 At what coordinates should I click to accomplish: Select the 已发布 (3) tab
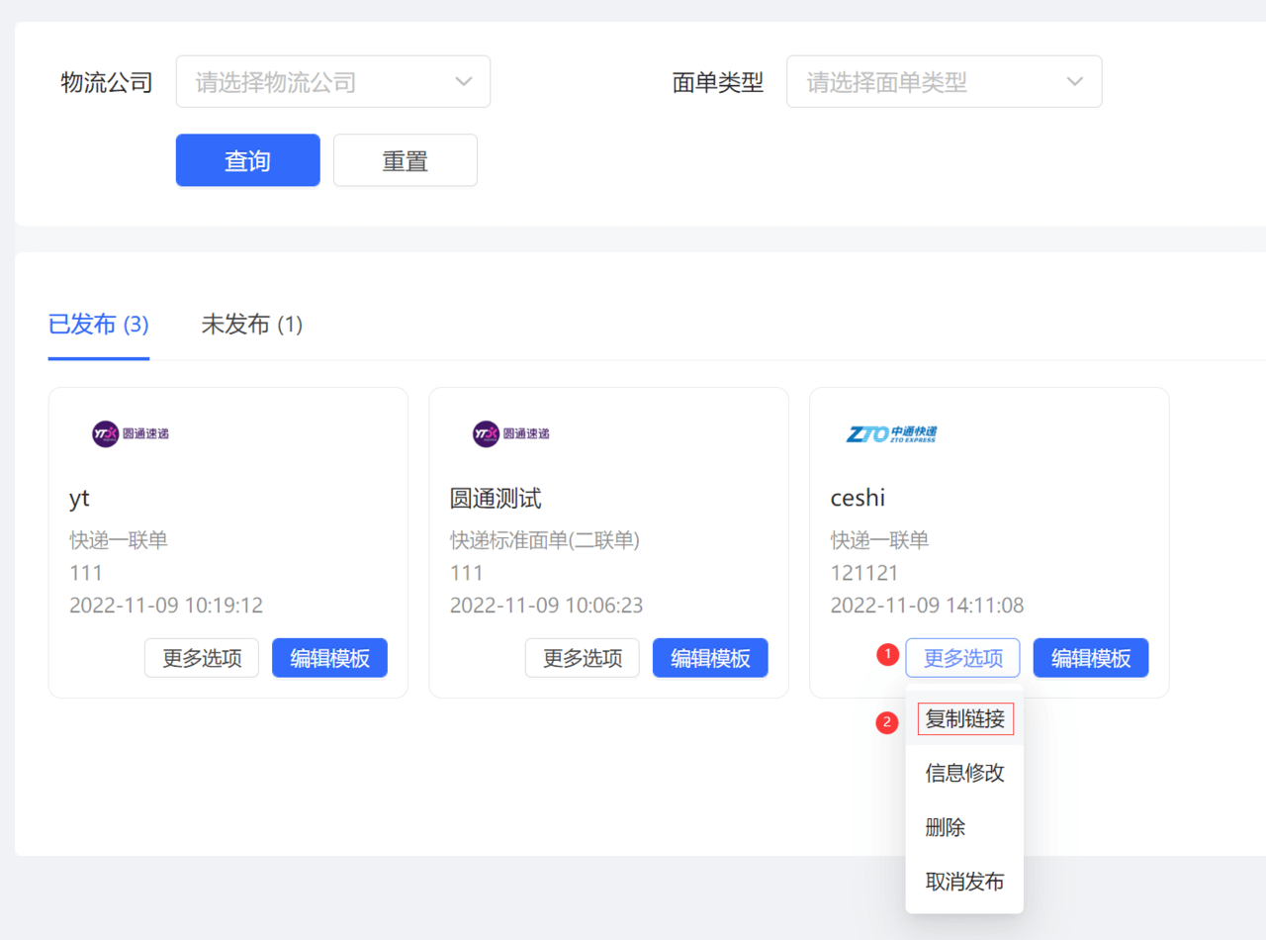pyautogui.click(x=99, y=325)
